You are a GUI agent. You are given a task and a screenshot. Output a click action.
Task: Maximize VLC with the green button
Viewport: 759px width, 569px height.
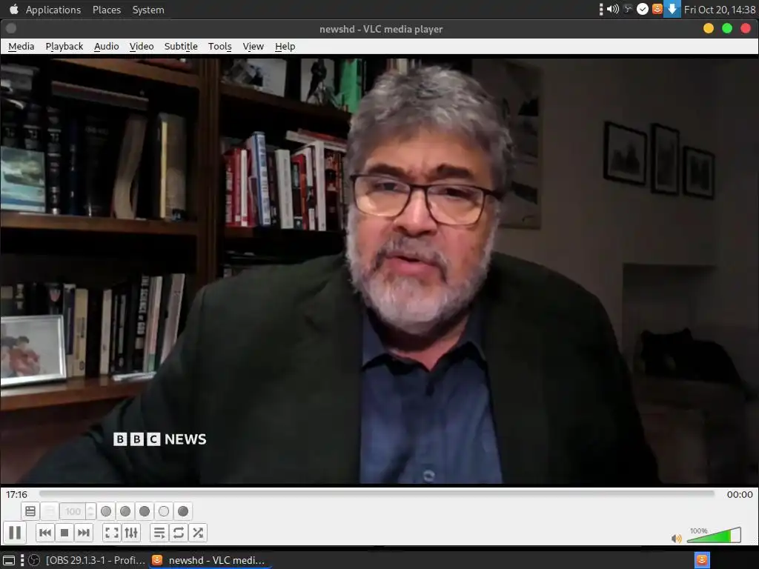[x=727, y=29]
